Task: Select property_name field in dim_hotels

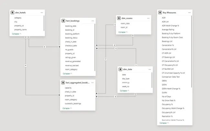Action: (x=20, y=30)
